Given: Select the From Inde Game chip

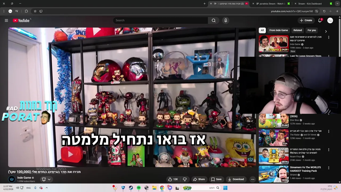Looking at the screenshot, I should (x=278, y=30).
